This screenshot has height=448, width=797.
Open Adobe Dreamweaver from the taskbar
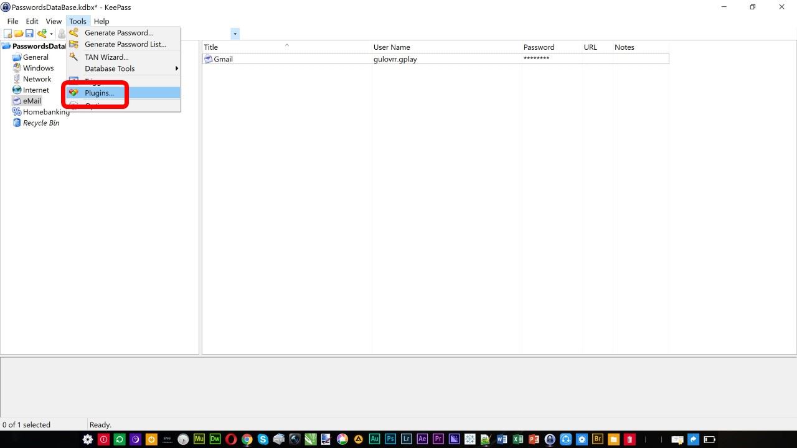[215, 439]
